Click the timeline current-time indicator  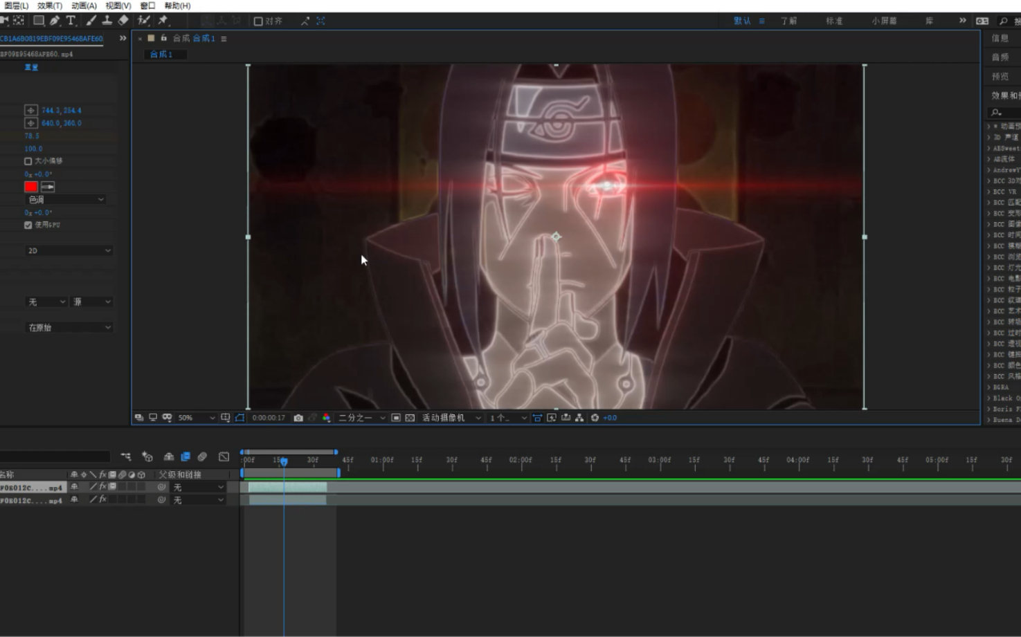284,461
